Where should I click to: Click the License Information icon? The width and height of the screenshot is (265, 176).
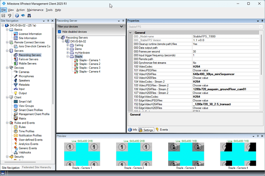pos(16,34)
